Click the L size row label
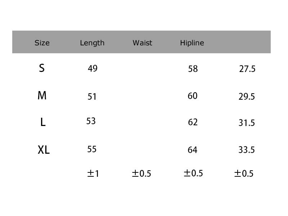This screenshot has height=216, width=288. coord(43,122)
